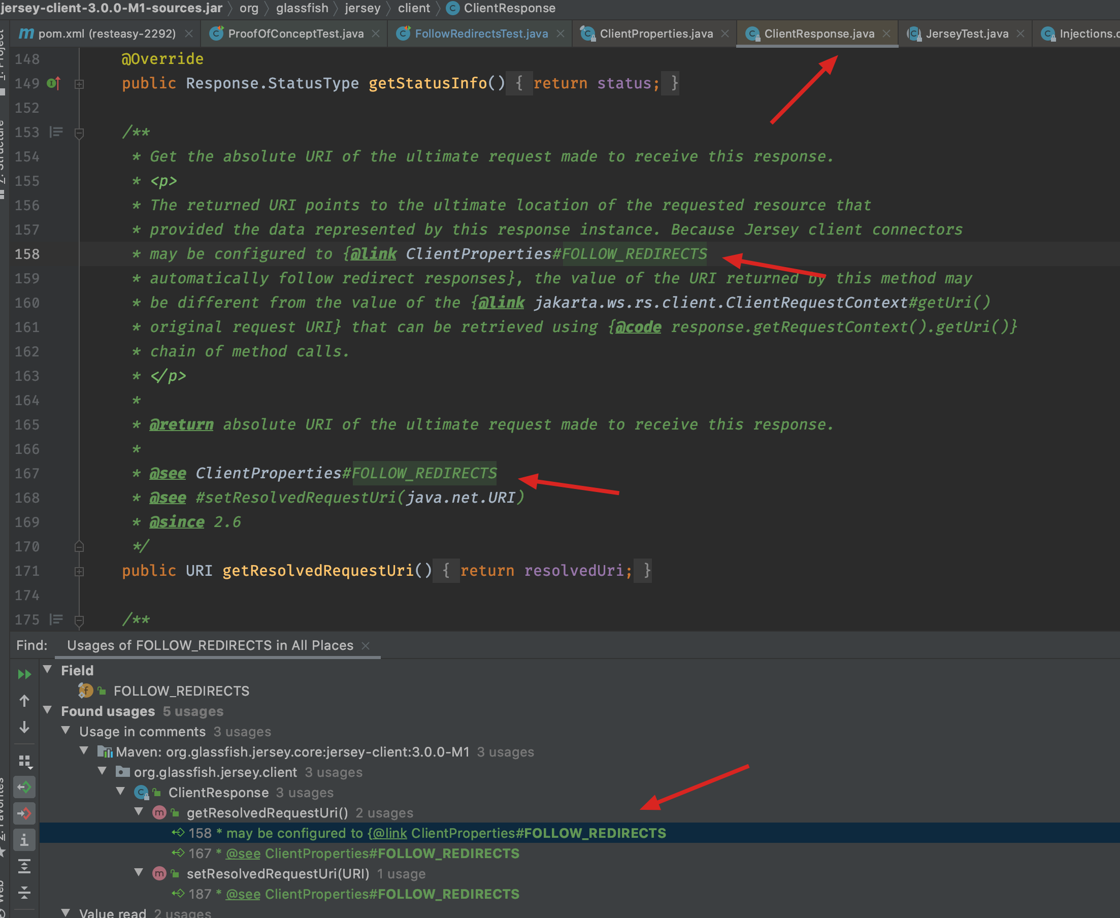Click glassfish in the breadcrumb path

coord(302,8)
